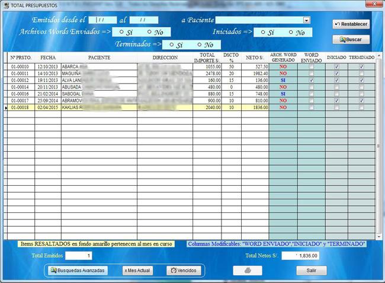Click the Nº PRSTO. column header

21,58
